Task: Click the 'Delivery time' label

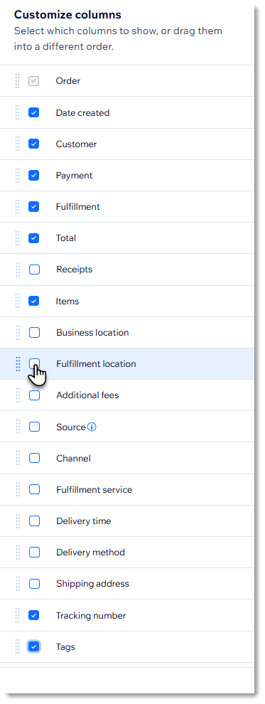Action: click(83, 521)
